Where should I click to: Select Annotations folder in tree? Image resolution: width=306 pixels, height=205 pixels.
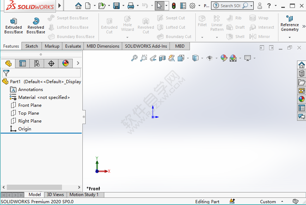27,90
